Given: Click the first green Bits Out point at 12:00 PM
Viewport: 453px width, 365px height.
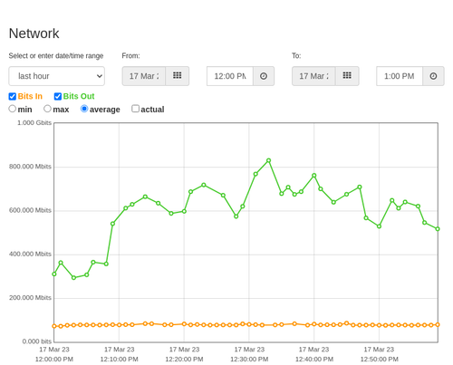Looking at the screenshot, I should pyautogui.click(x=54, y=274).
